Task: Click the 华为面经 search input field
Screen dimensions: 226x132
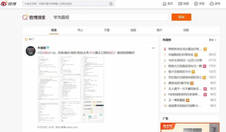Action: point(110,17)
